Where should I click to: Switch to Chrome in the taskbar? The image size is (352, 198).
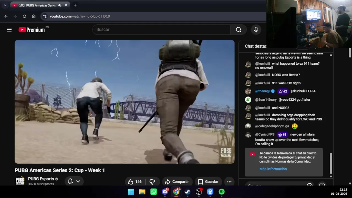tap(176, 192)
